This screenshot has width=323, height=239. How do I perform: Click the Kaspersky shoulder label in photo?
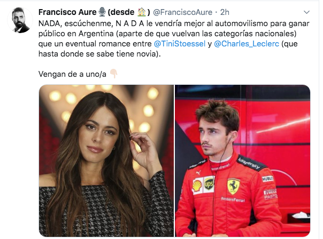[x=249, y=163]
